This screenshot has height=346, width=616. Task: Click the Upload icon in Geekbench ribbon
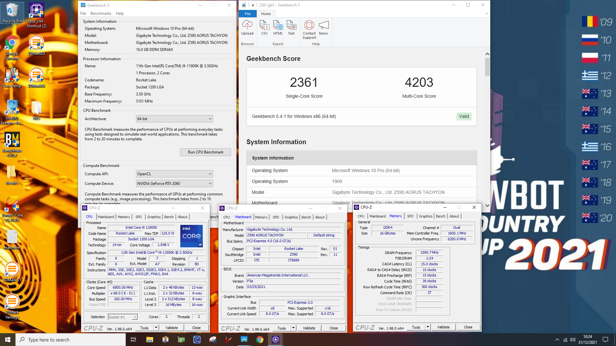(x=247, y=28)
